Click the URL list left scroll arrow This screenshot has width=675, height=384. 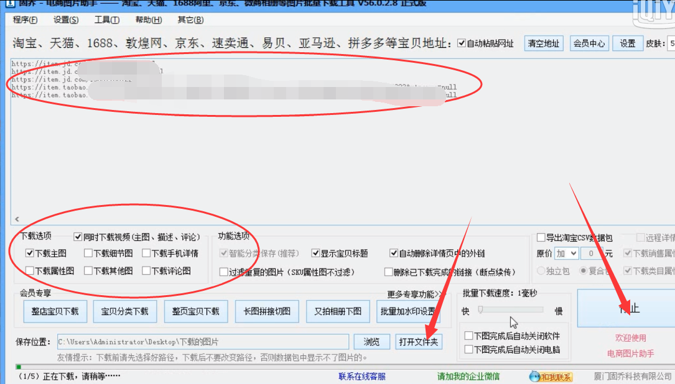[x=17, y=219]
